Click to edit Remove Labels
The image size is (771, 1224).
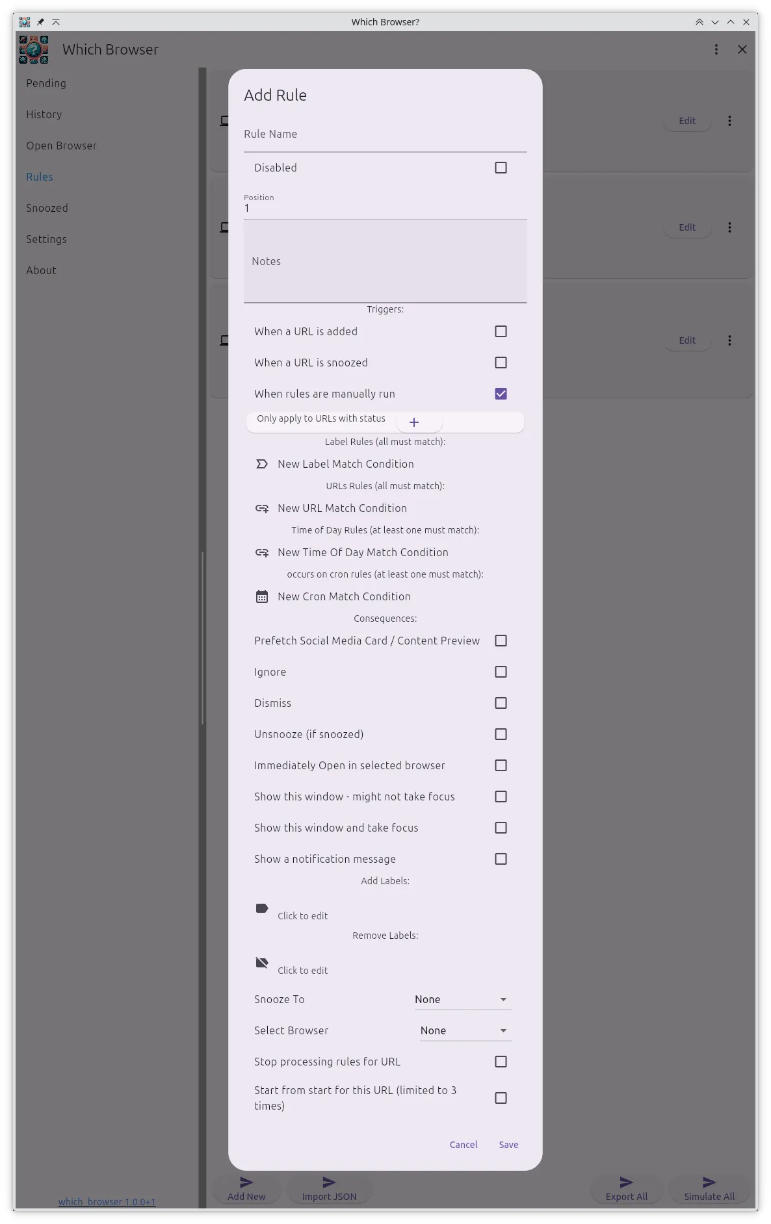coord(302,971)
